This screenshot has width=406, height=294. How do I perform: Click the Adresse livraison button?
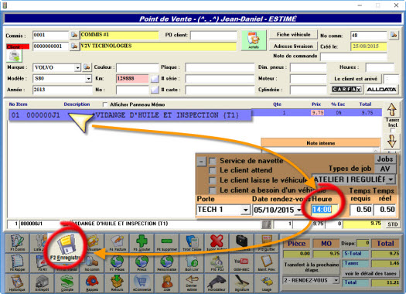(x=293, y=46)
